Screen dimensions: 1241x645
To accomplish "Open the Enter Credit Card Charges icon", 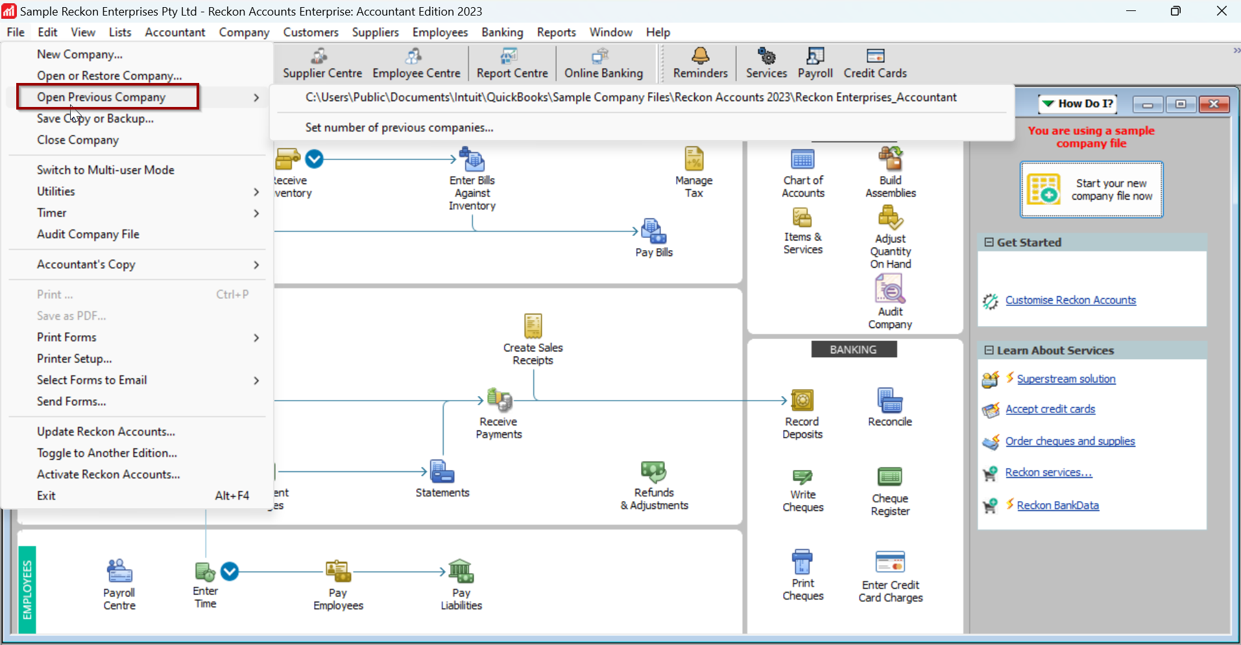I will click(890, 561).
